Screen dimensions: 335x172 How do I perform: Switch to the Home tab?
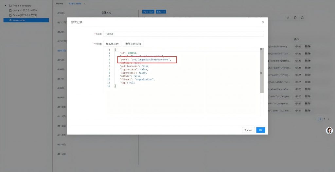click(x=60, y=4)
